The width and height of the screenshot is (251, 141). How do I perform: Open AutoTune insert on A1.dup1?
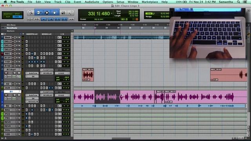(32, 73)
